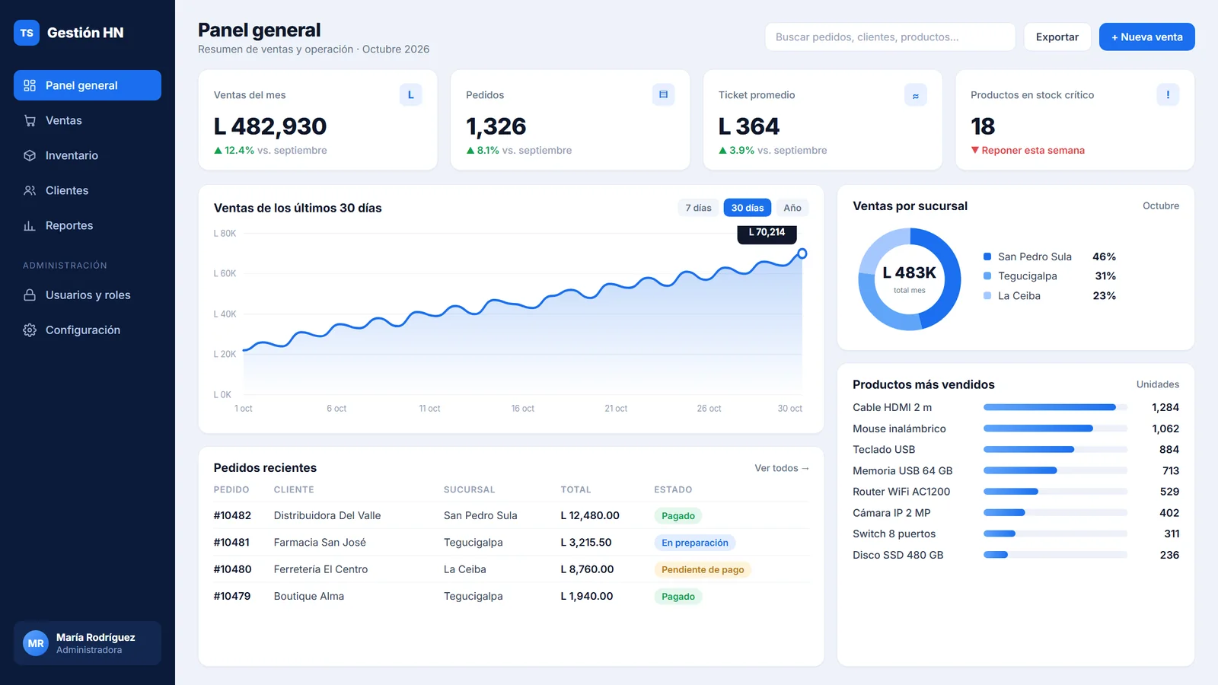
Task: Click the alert icon on stock crítico card
Action: pyautogui.click(x=1168, y=95)
